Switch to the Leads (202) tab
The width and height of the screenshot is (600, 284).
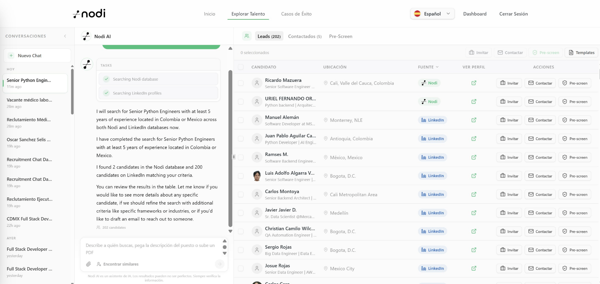(269, 36)
